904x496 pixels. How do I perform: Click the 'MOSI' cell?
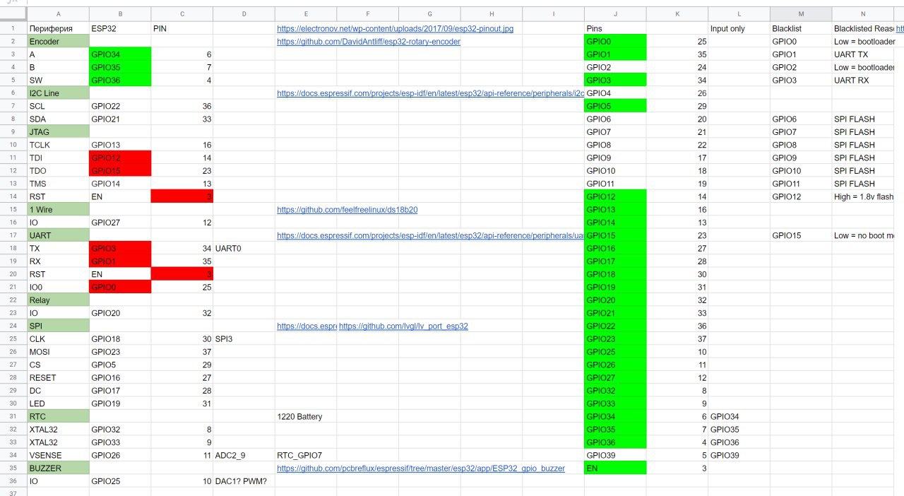(x=58, y=352)
